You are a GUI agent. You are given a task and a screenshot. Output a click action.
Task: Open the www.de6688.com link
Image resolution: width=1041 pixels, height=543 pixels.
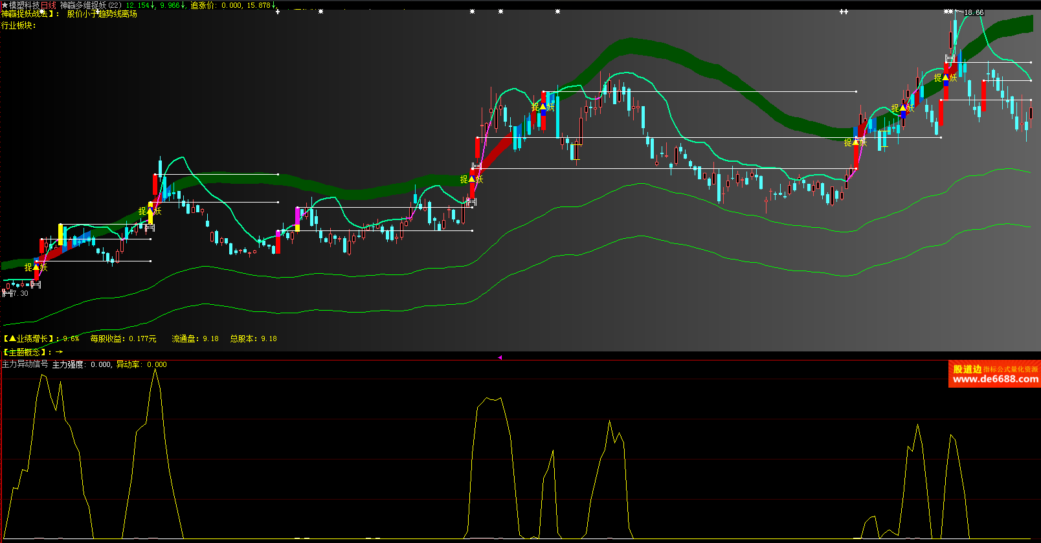pos(996,379)
